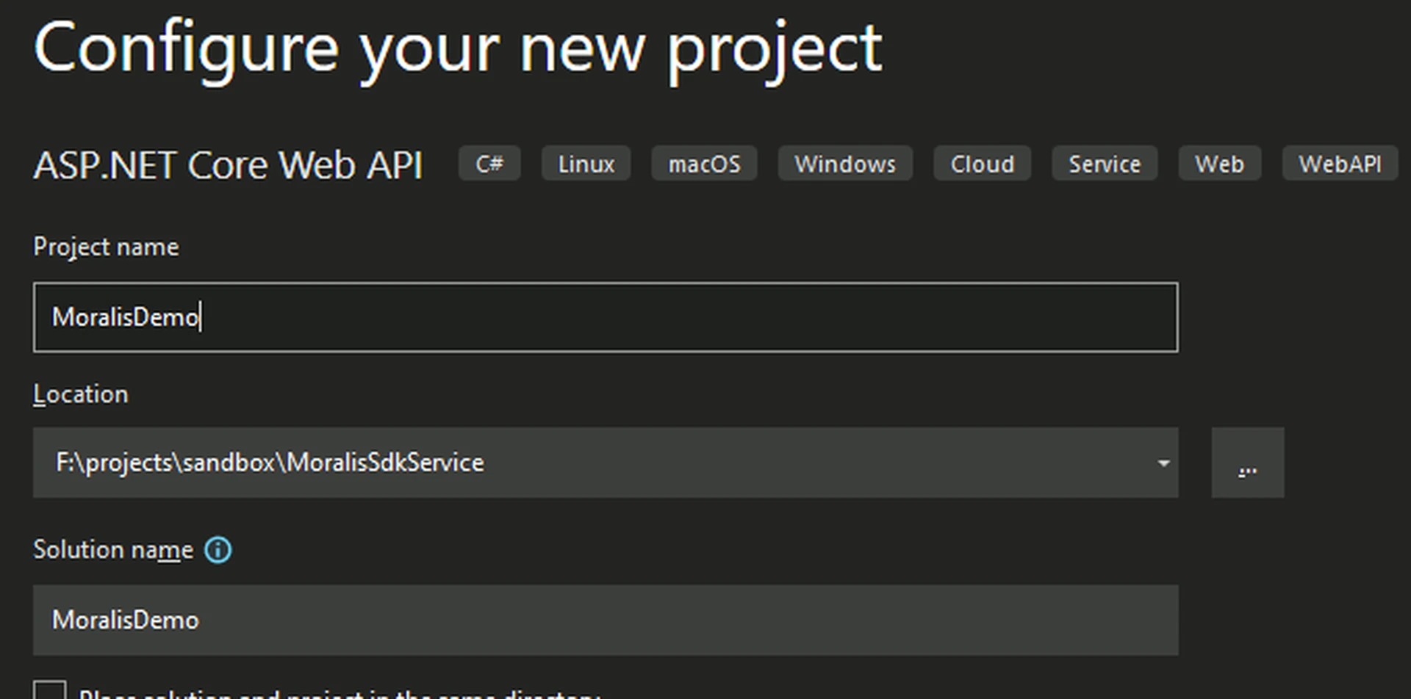The height and width of the screenshot is (699, 1411).
Task: Click the Solution name info icon
Action: pos(218,549)
